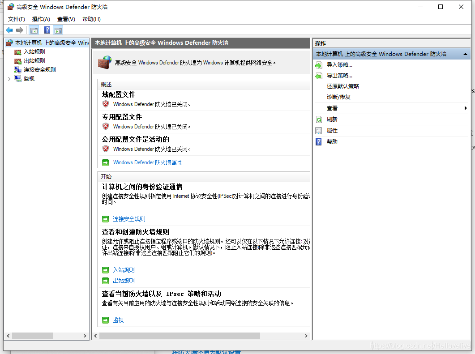This screenshot has height=354, width=475.
Task: Click the 连接安全规则 tree icon
Action: point(18,70)
